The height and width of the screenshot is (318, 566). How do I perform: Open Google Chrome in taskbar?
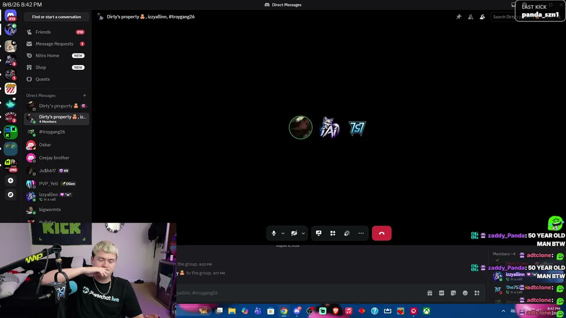point(284,311)
